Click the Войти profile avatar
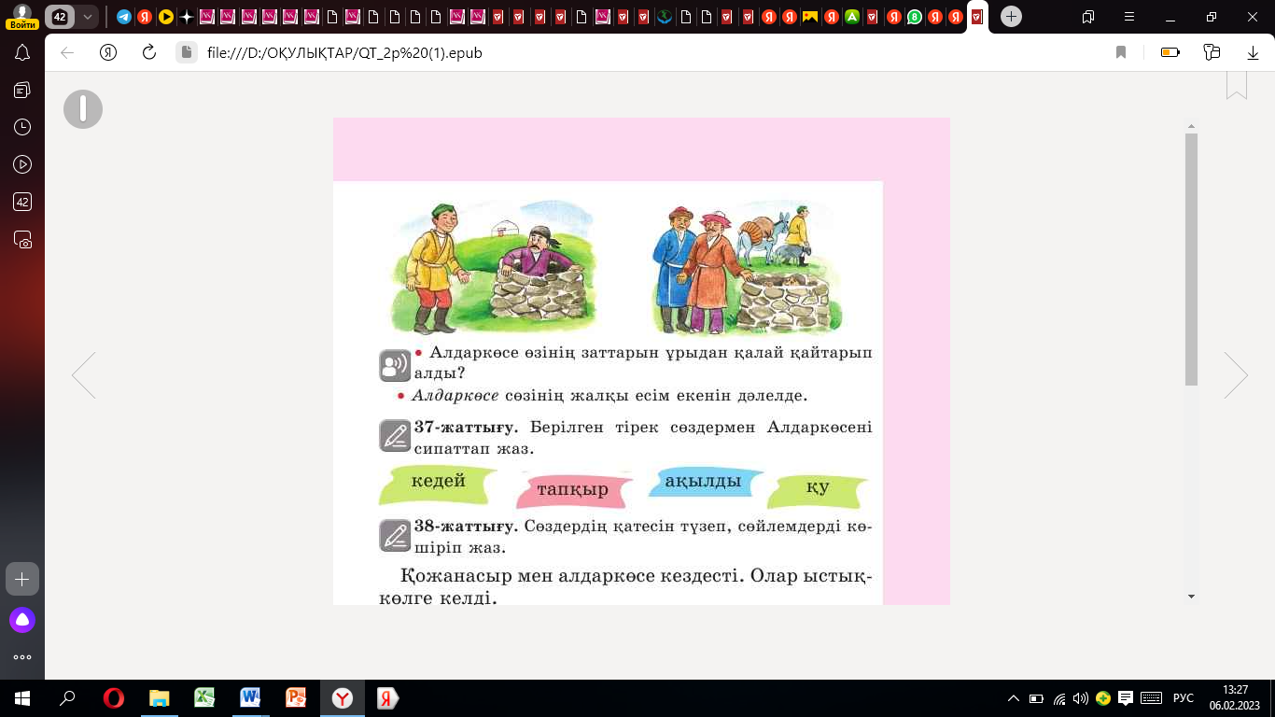Image resolution: width=1275 pixels, height=717 pixels. tap(22, 16)
